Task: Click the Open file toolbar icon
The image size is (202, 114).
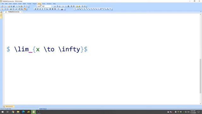Action: point(9,6)
